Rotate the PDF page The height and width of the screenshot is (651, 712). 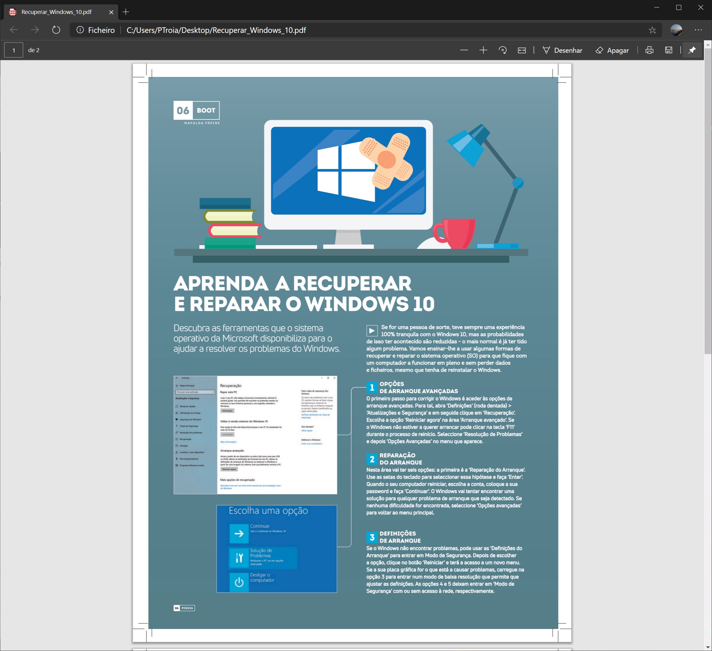click(x=502, y=50)
